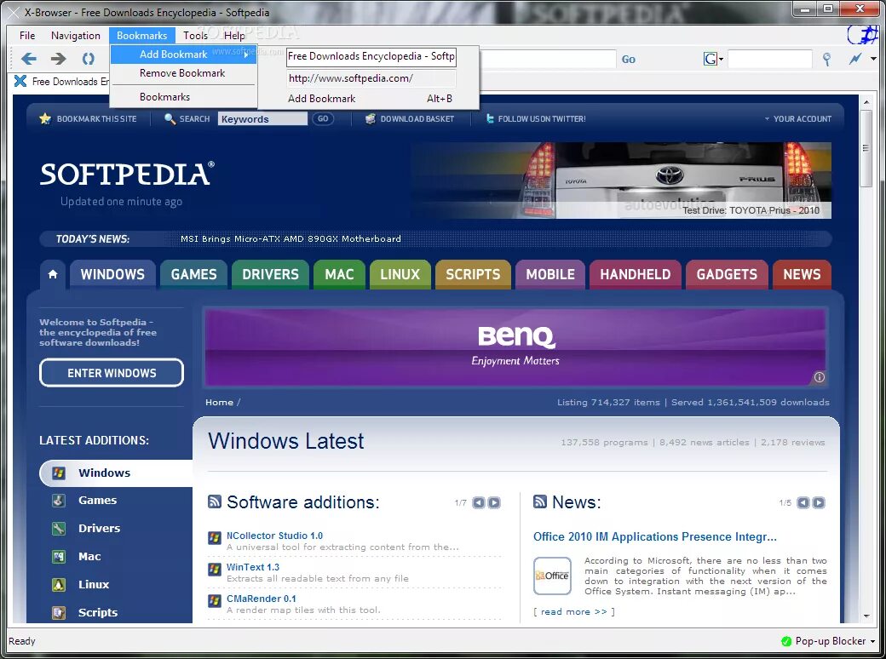The image size is (886, 659).
Task: Click the NCollector Studio item icon
Action: point(215,537)
